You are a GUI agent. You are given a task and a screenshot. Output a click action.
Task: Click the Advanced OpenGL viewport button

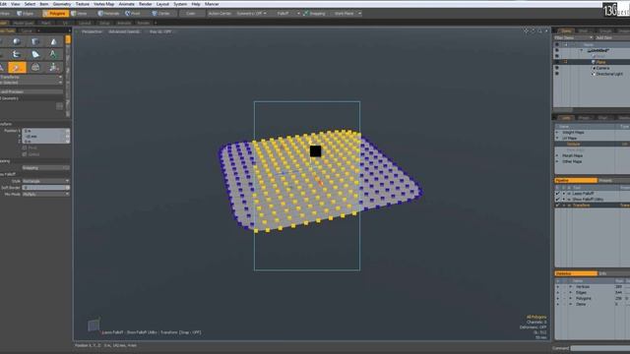click(124, 31)
